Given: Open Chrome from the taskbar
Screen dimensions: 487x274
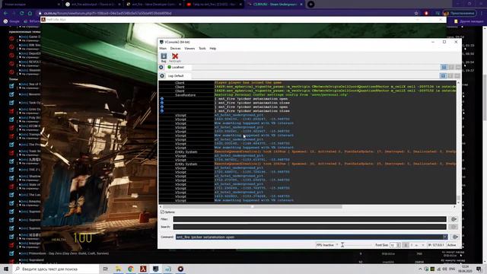Looking at the screenshot, I should (x=131, y=269).
